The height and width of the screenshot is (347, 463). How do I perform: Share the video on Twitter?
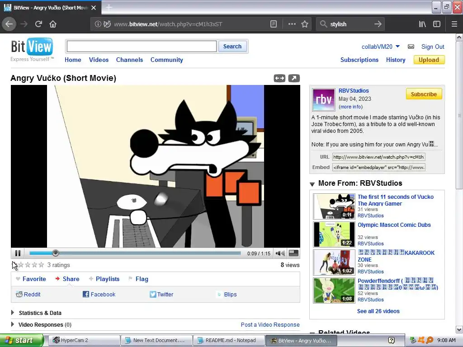[x=161, y=294]
